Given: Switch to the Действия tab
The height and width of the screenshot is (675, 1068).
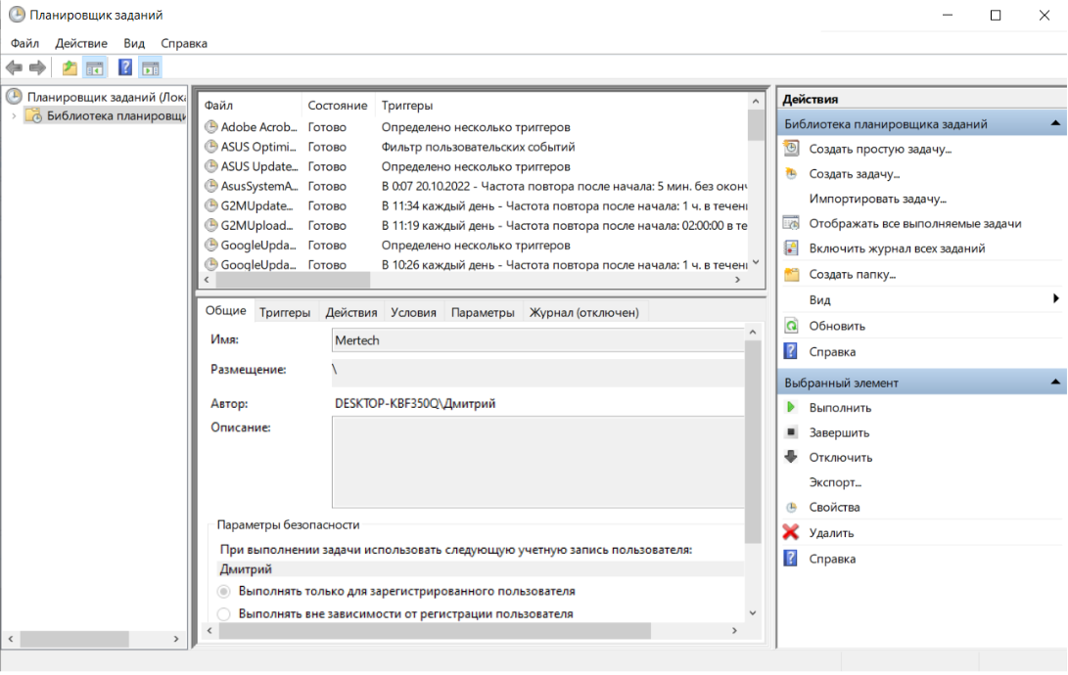Looking at the screenshot, I should (350, 312).
